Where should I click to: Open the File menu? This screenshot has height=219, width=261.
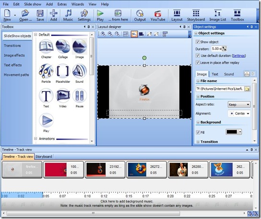6,4
